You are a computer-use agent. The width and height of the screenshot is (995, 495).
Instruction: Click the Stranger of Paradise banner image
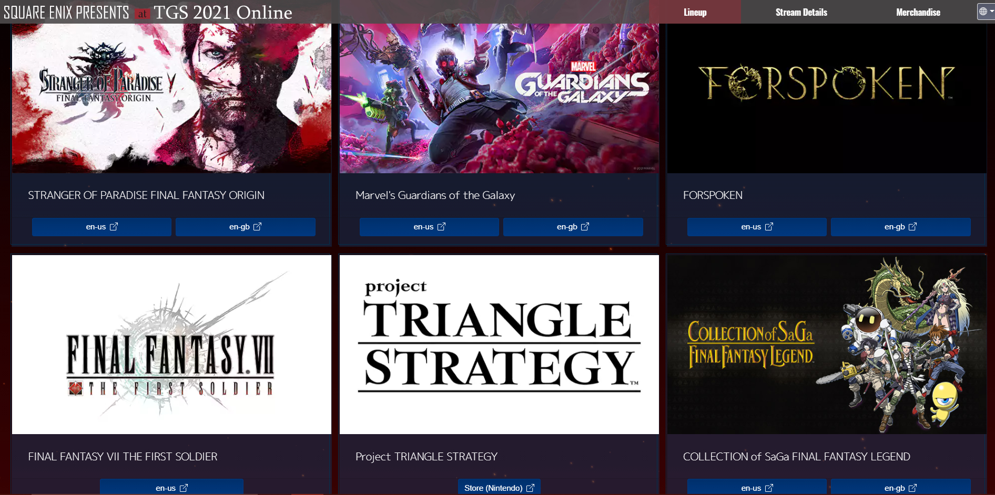click(x=171, y=98)
